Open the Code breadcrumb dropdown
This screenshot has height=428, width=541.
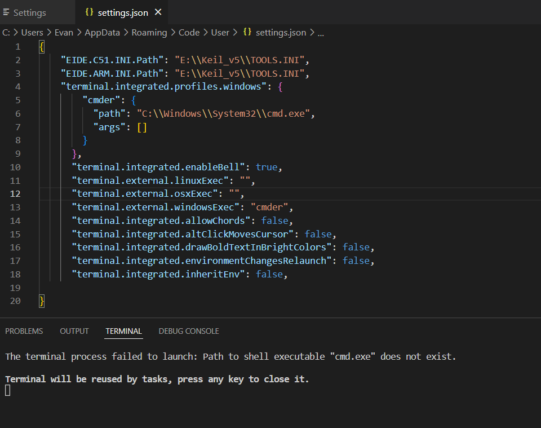(189, 32)
